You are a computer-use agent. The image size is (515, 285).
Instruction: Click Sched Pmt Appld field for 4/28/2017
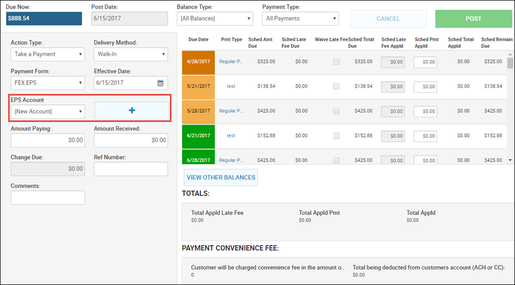[x=425, y=62]
